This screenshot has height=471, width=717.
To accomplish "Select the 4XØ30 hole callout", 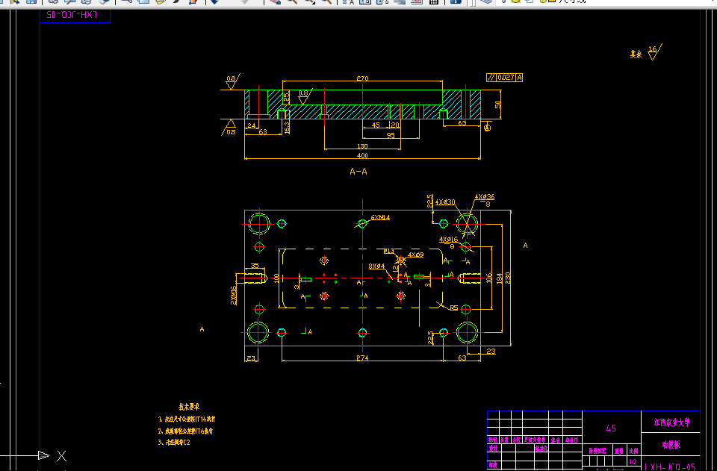I will point(445,202).
